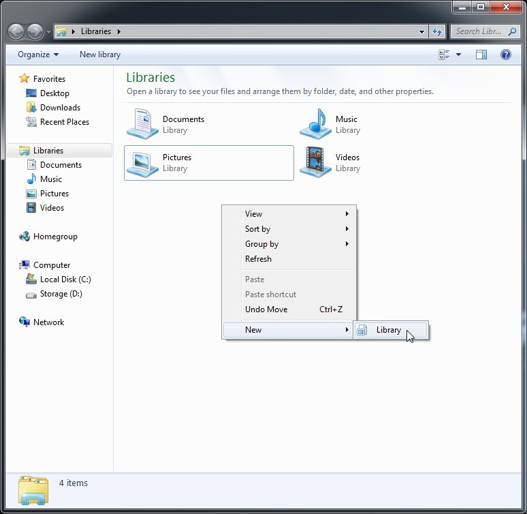Select the Videos library icon

tap(315, 162)
